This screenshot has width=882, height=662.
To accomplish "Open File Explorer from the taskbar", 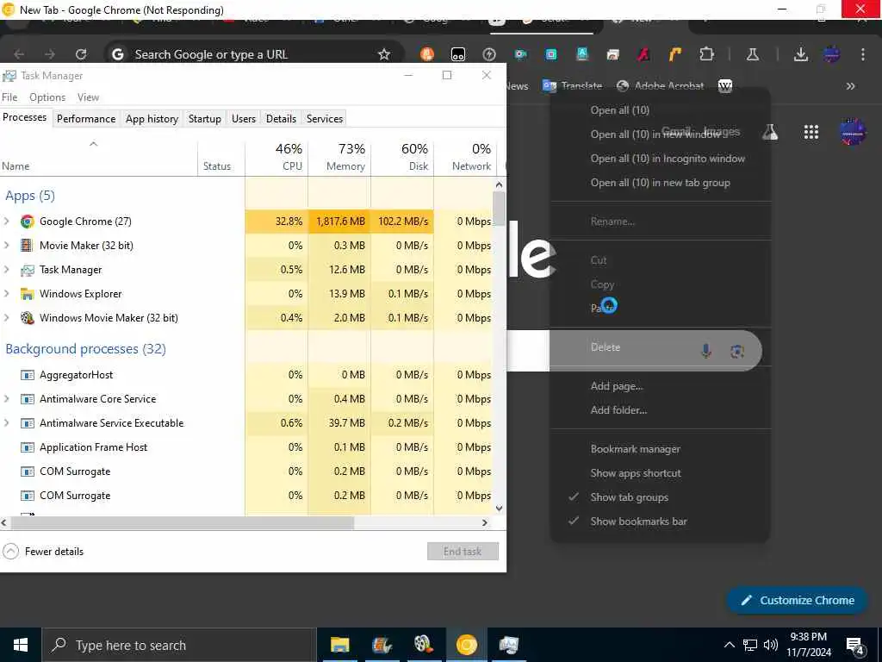I will coord(339,645).
